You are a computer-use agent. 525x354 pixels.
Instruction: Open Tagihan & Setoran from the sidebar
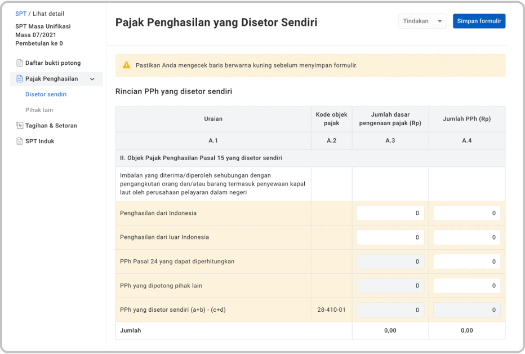coord(50,125)
